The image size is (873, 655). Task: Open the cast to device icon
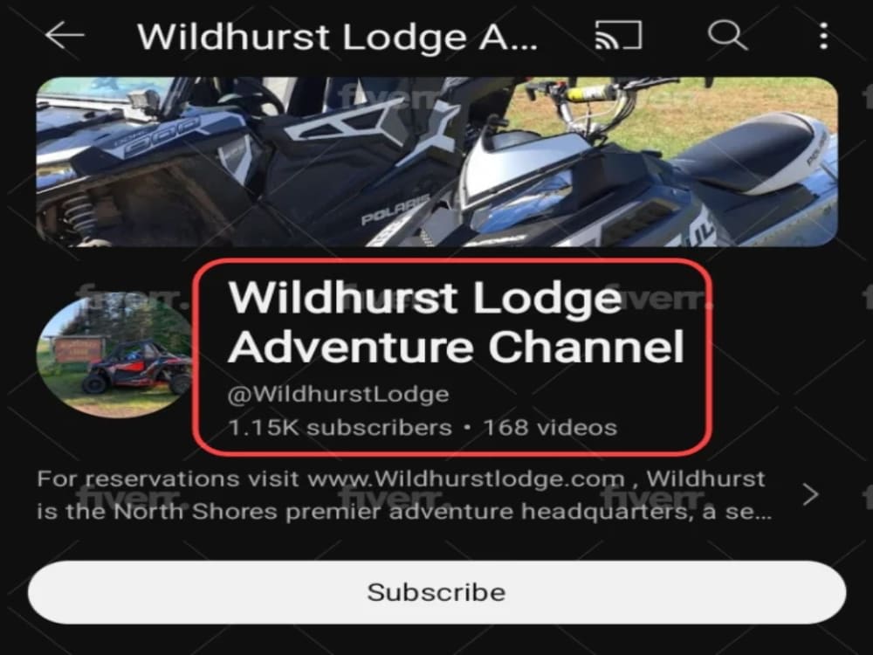point(618,35)
